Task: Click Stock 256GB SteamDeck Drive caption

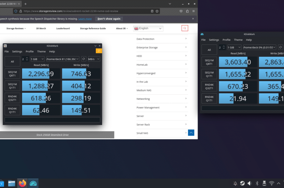Action: (52, 135)
